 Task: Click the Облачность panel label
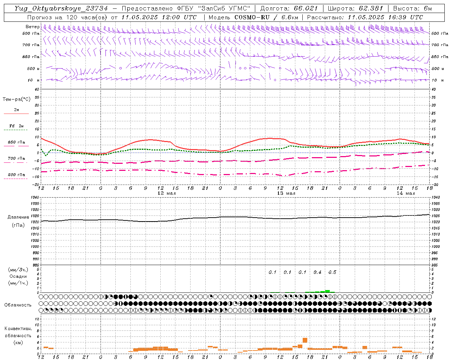pos(18,305)
